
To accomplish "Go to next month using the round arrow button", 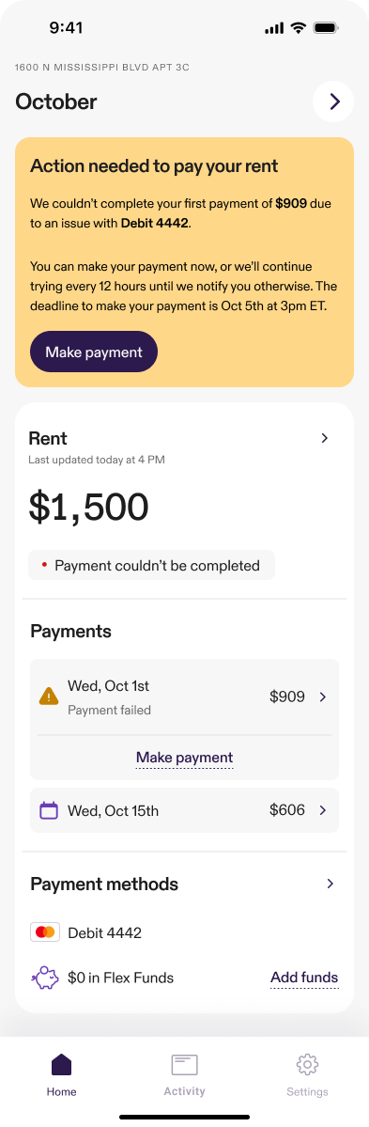I will [333, 102].
